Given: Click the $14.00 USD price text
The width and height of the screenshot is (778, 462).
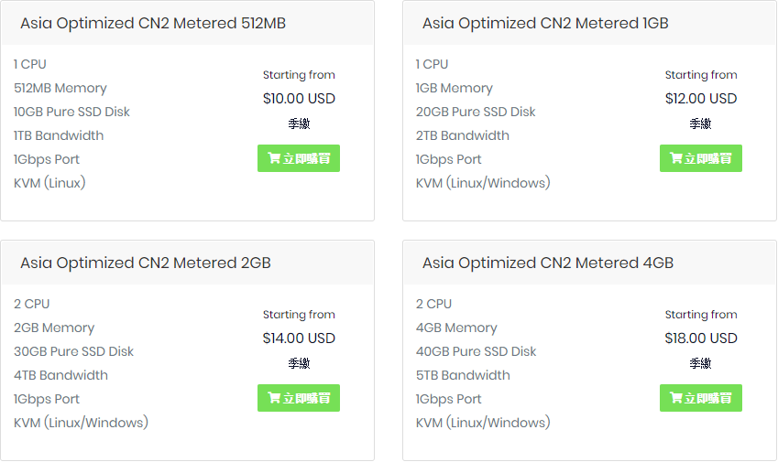Looking at the screenshot, I should tap(299, 338).
